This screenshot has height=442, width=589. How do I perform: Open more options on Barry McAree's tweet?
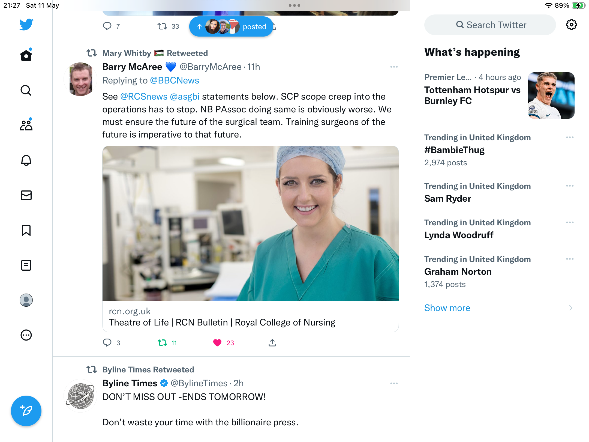(x=394, y=67)
